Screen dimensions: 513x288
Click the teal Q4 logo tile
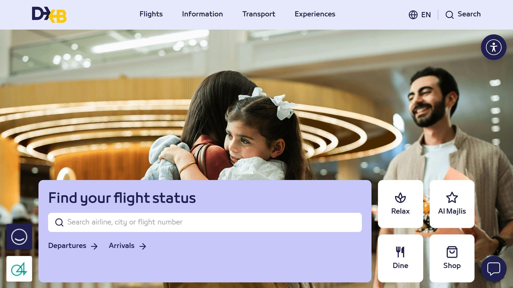[19, 269]
